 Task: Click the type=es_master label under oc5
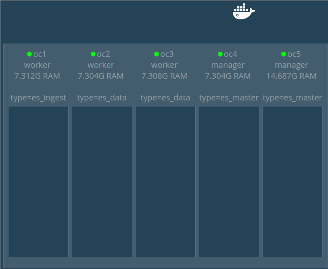coord(292,98)
